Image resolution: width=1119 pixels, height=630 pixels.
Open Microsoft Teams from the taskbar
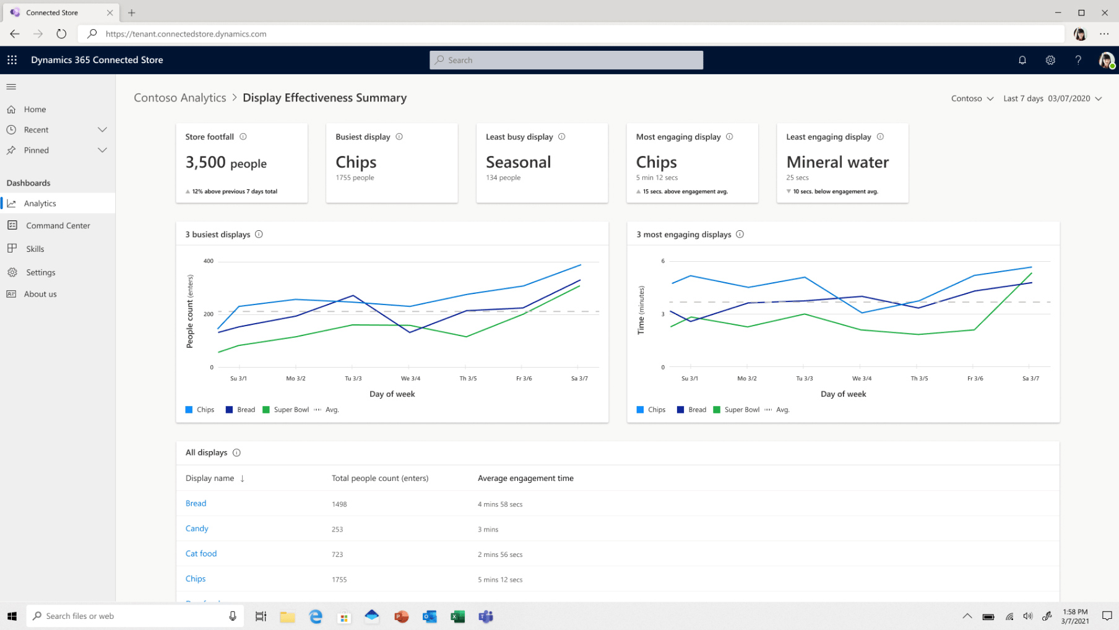[x=485, y=616]
